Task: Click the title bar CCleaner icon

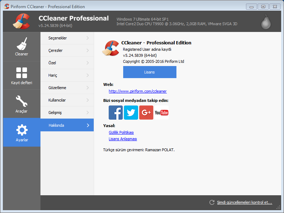Action: click(6, 6)
